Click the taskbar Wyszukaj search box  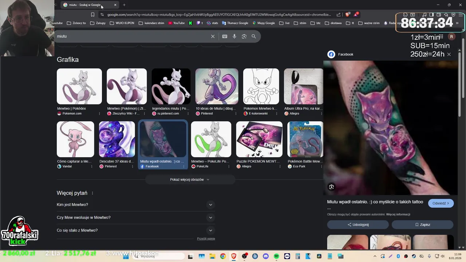click(x=159, y=256)
